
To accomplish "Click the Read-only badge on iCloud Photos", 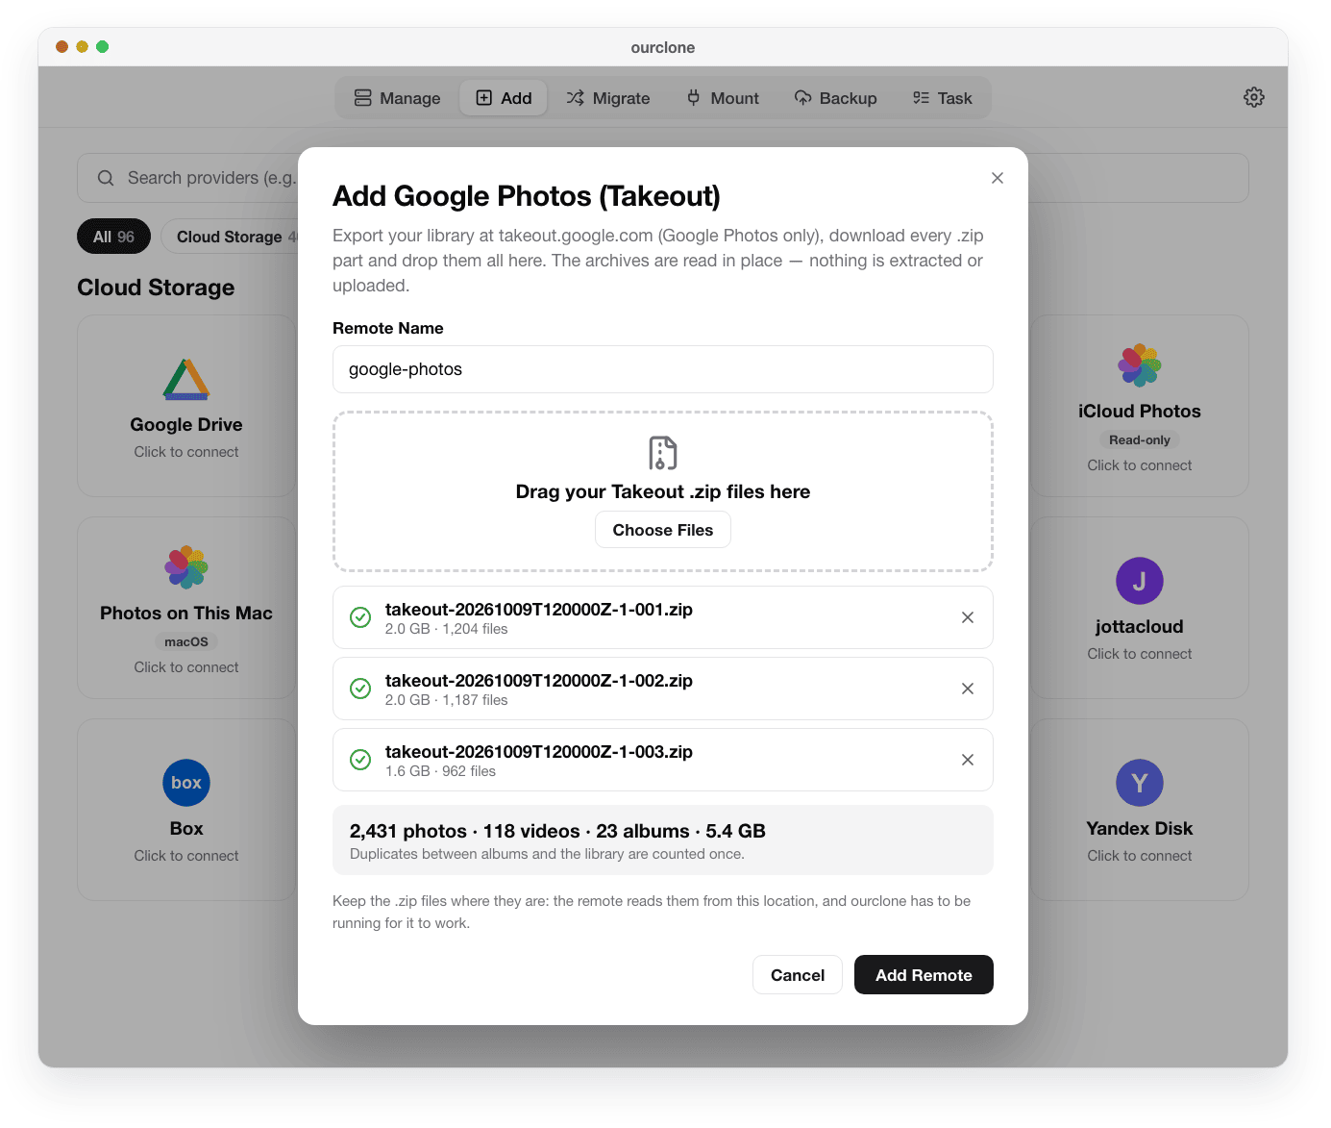I will [1140, 439].
